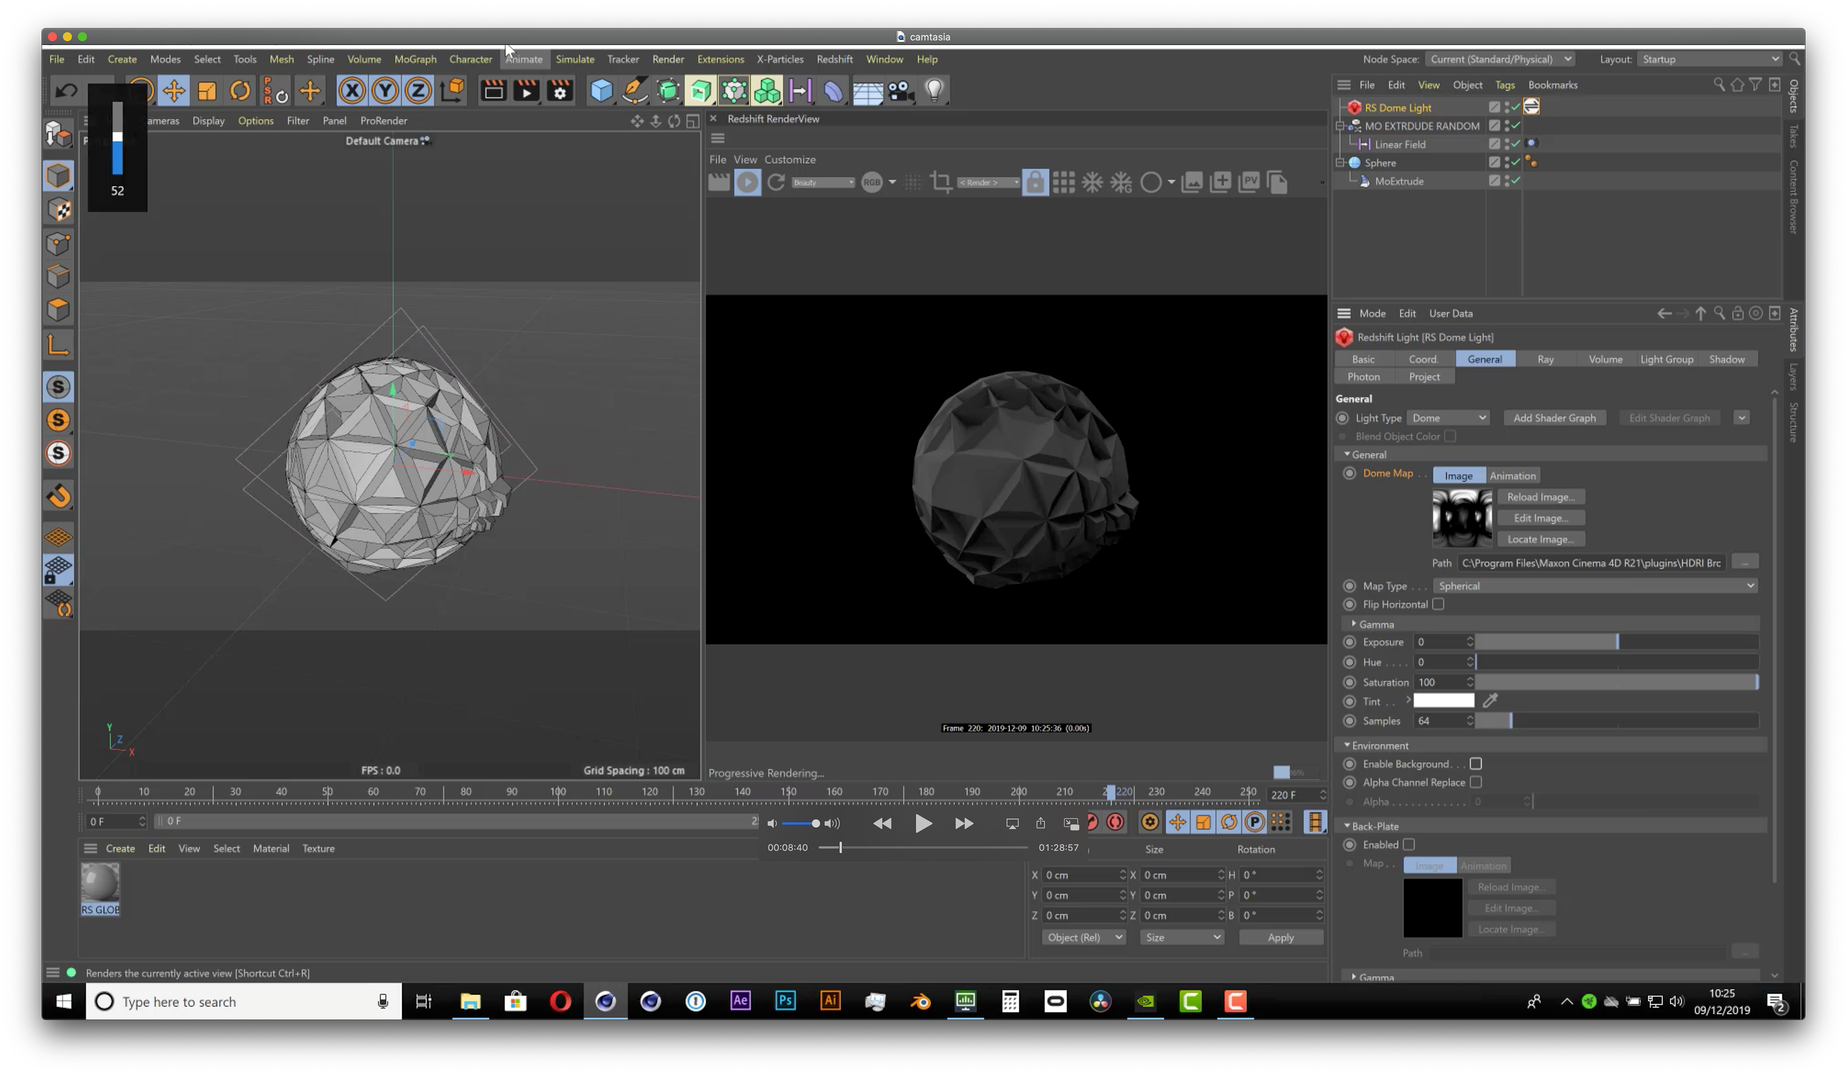Viewport: 1847px width, 1075px height.
Task: Enable Texture mode checkered cube icon
Action: (x=59, y=210)
